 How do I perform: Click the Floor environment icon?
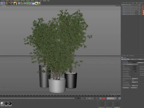point(34,3)
